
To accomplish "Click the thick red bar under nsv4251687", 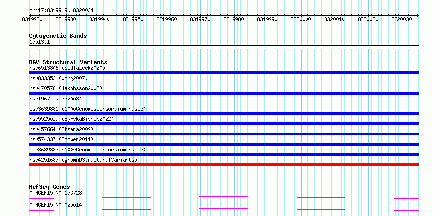I will click(x=224, y=165).
